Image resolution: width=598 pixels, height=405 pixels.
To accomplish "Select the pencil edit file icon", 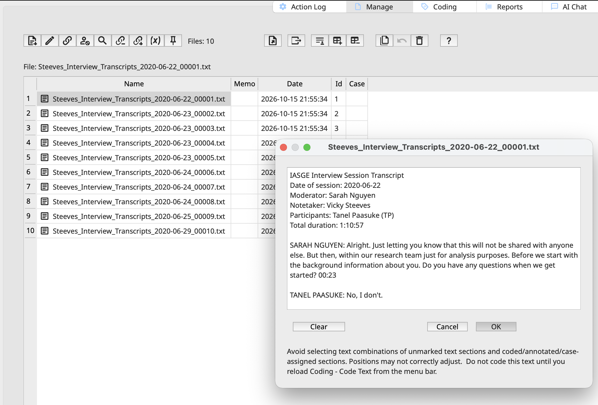I will pos(50,41).
